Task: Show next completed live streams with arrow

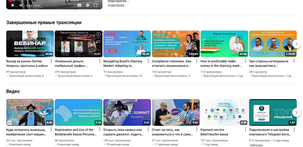Action: coord(297,44)
